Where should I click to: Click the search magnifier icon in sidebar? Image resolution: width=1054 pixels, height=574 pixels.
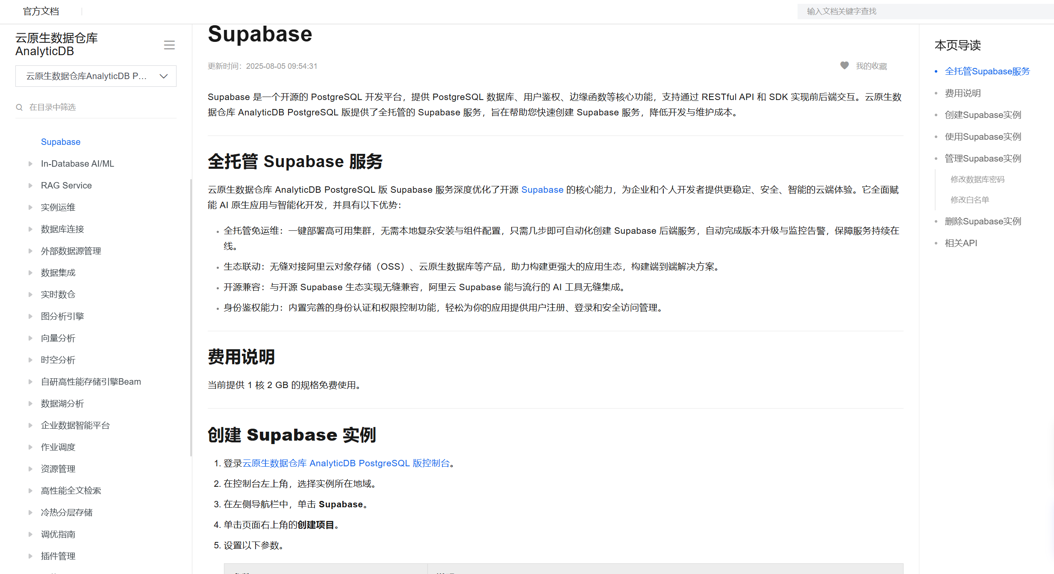[x=19, y=107]
